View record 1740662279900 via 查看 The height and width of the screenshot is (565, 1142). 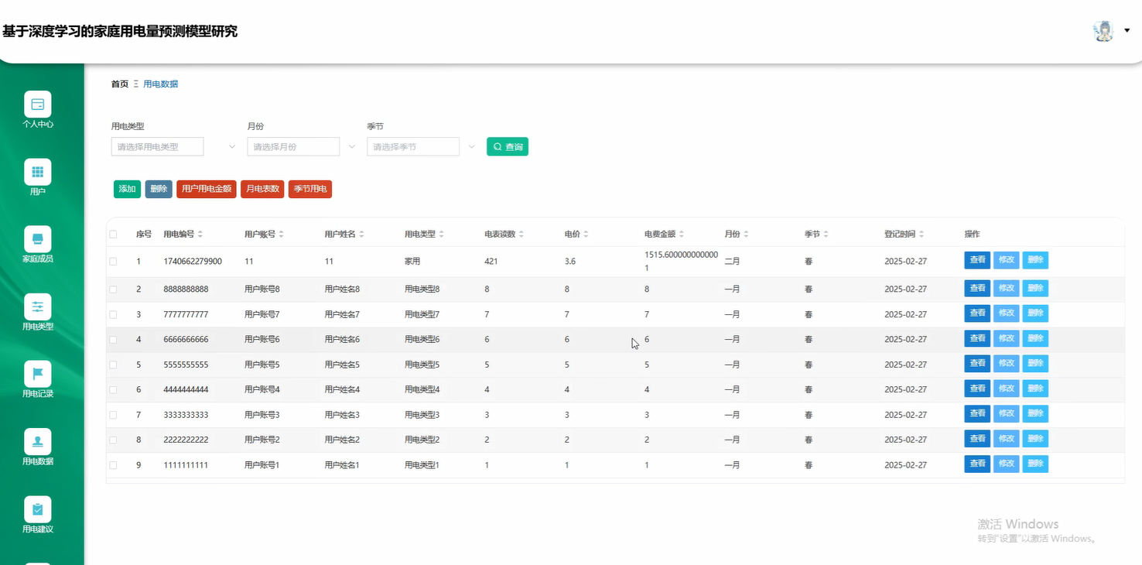pos(977,260)
